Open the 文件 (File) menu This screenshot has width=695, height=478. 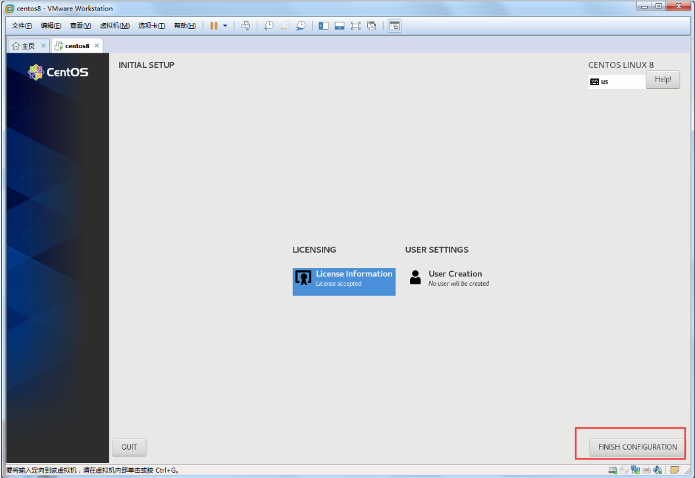(22, 26)
